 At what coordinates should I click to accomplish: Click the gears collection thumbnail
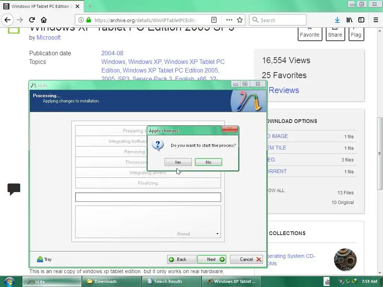click(345, 259)
